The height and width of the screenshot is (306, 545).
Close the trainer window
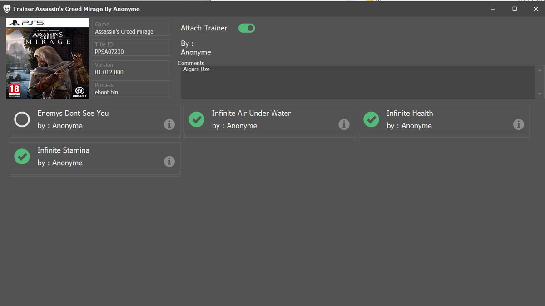coord(535,9)
